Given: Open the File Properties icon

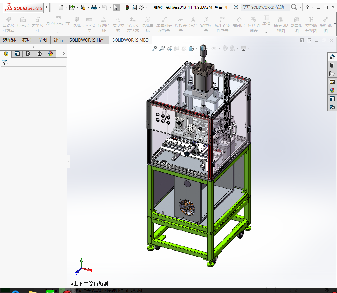Looking at the screenshot, I should 134,7.
